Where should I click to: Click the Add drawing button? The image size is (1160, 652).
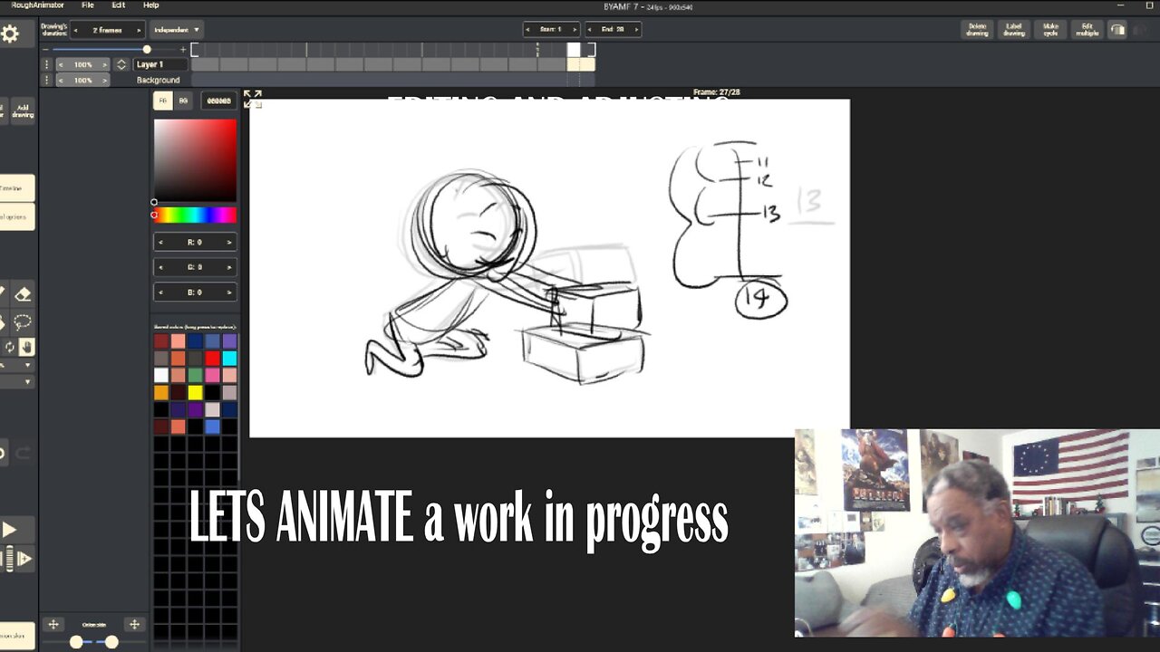coord(23,110)
